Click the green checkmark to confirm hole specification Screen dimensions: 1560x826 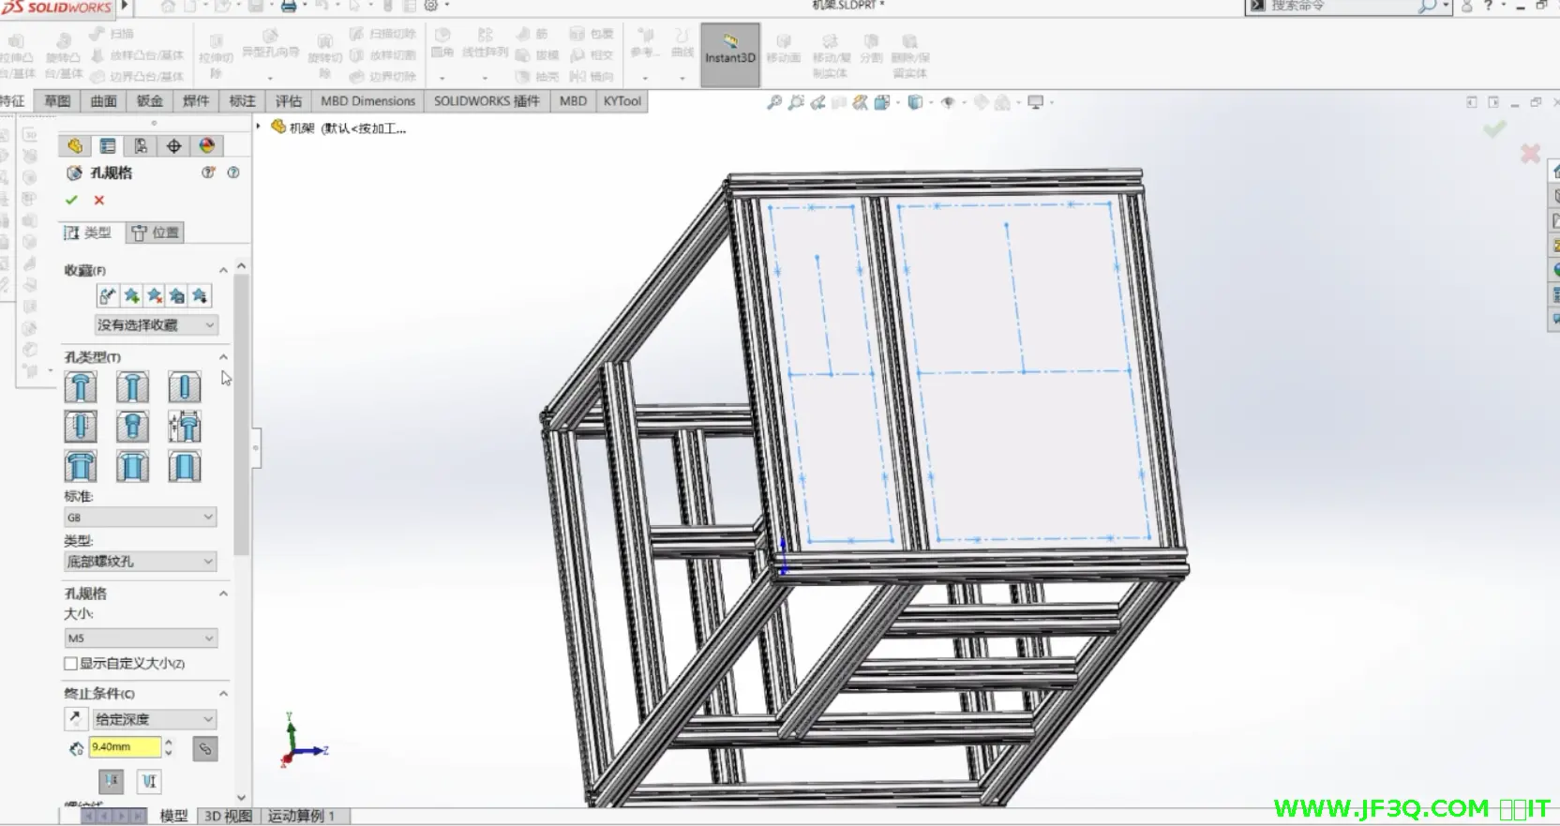coord(71,200)
